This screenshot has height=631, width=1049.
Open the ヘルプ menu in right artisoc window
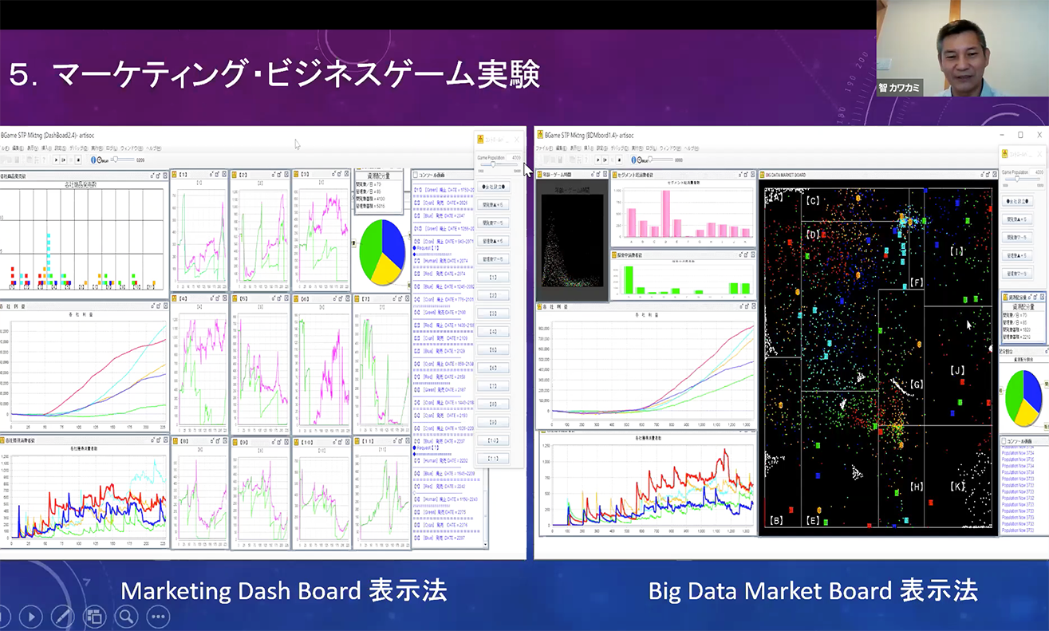click(x=692, y=148)
